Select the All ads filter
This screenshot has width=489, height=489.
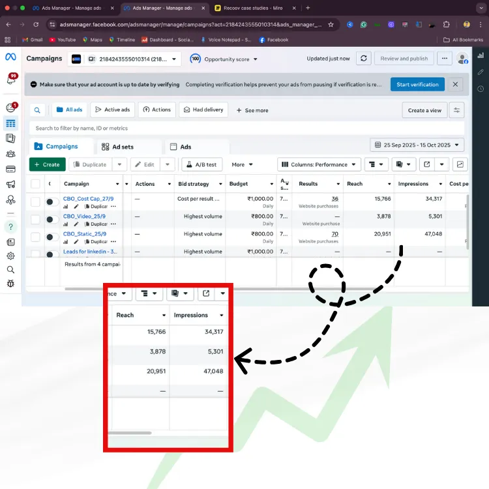pyautogui.click(x=70, y=110)
